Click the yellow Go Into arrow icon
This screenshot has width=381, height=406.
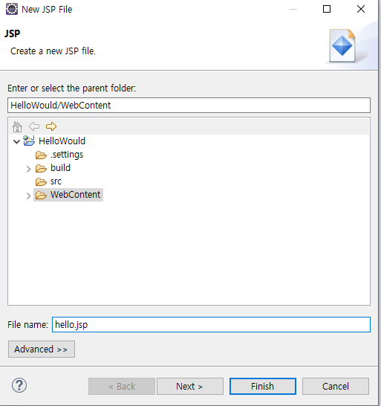[x=51, y=126]
